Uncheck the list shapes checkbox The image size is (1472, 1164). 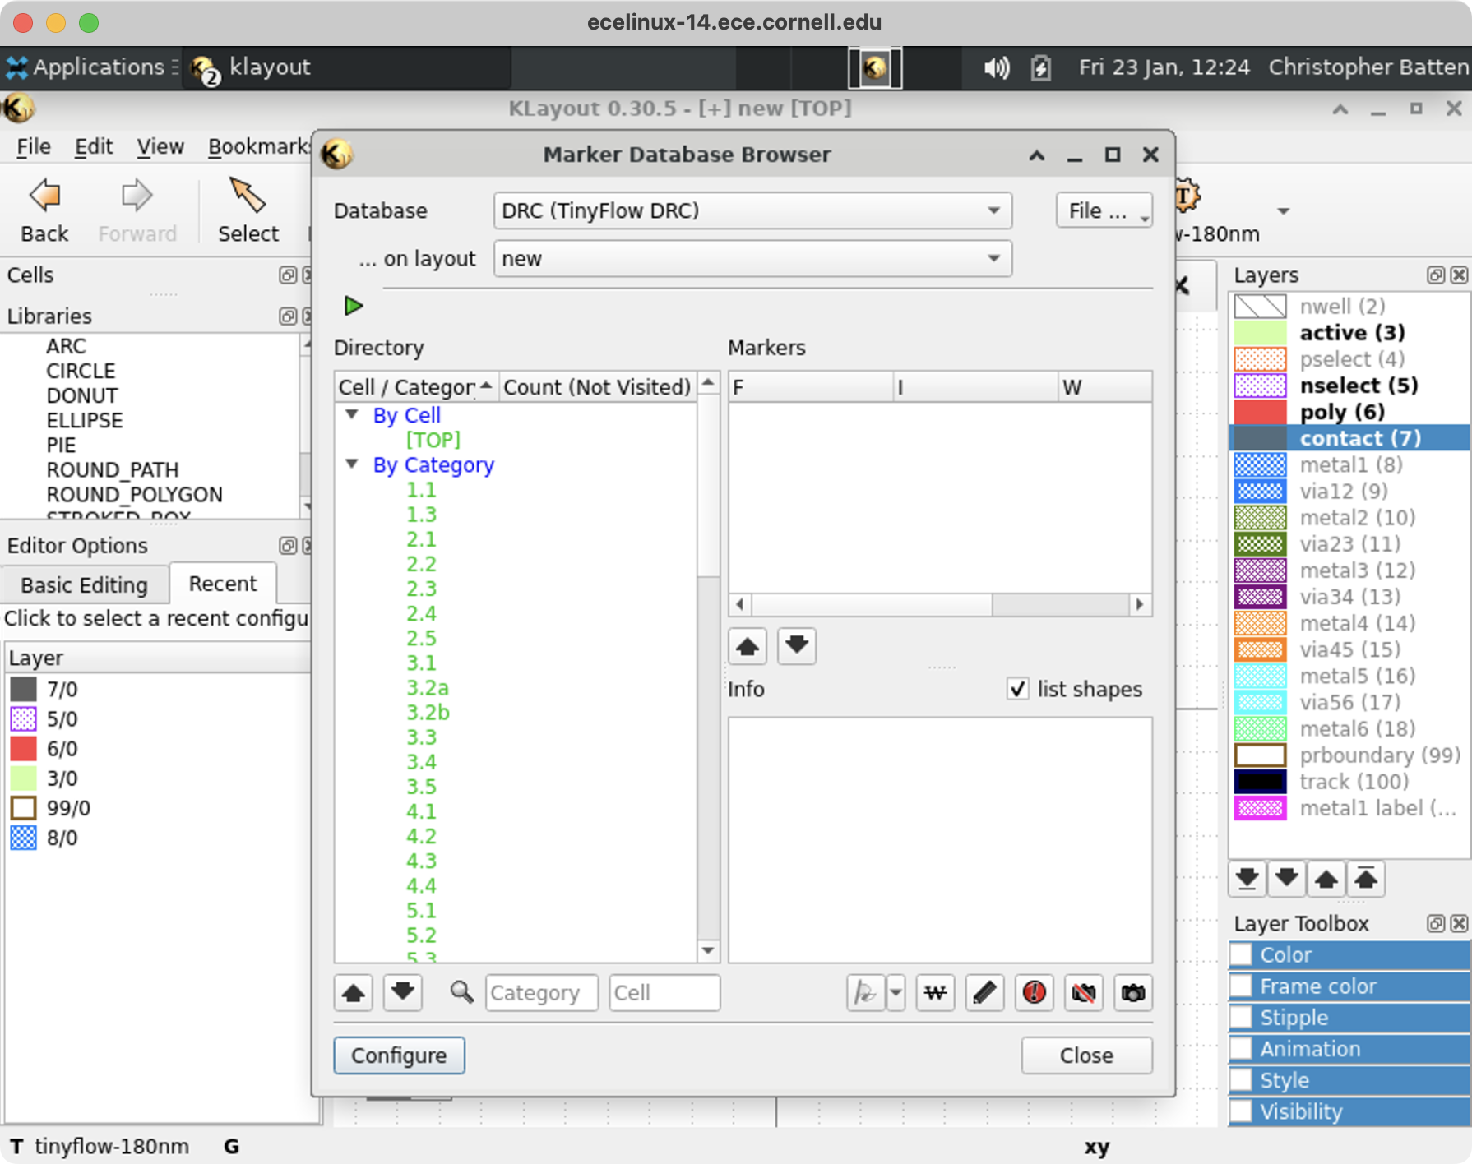(x=1017, y=689)
